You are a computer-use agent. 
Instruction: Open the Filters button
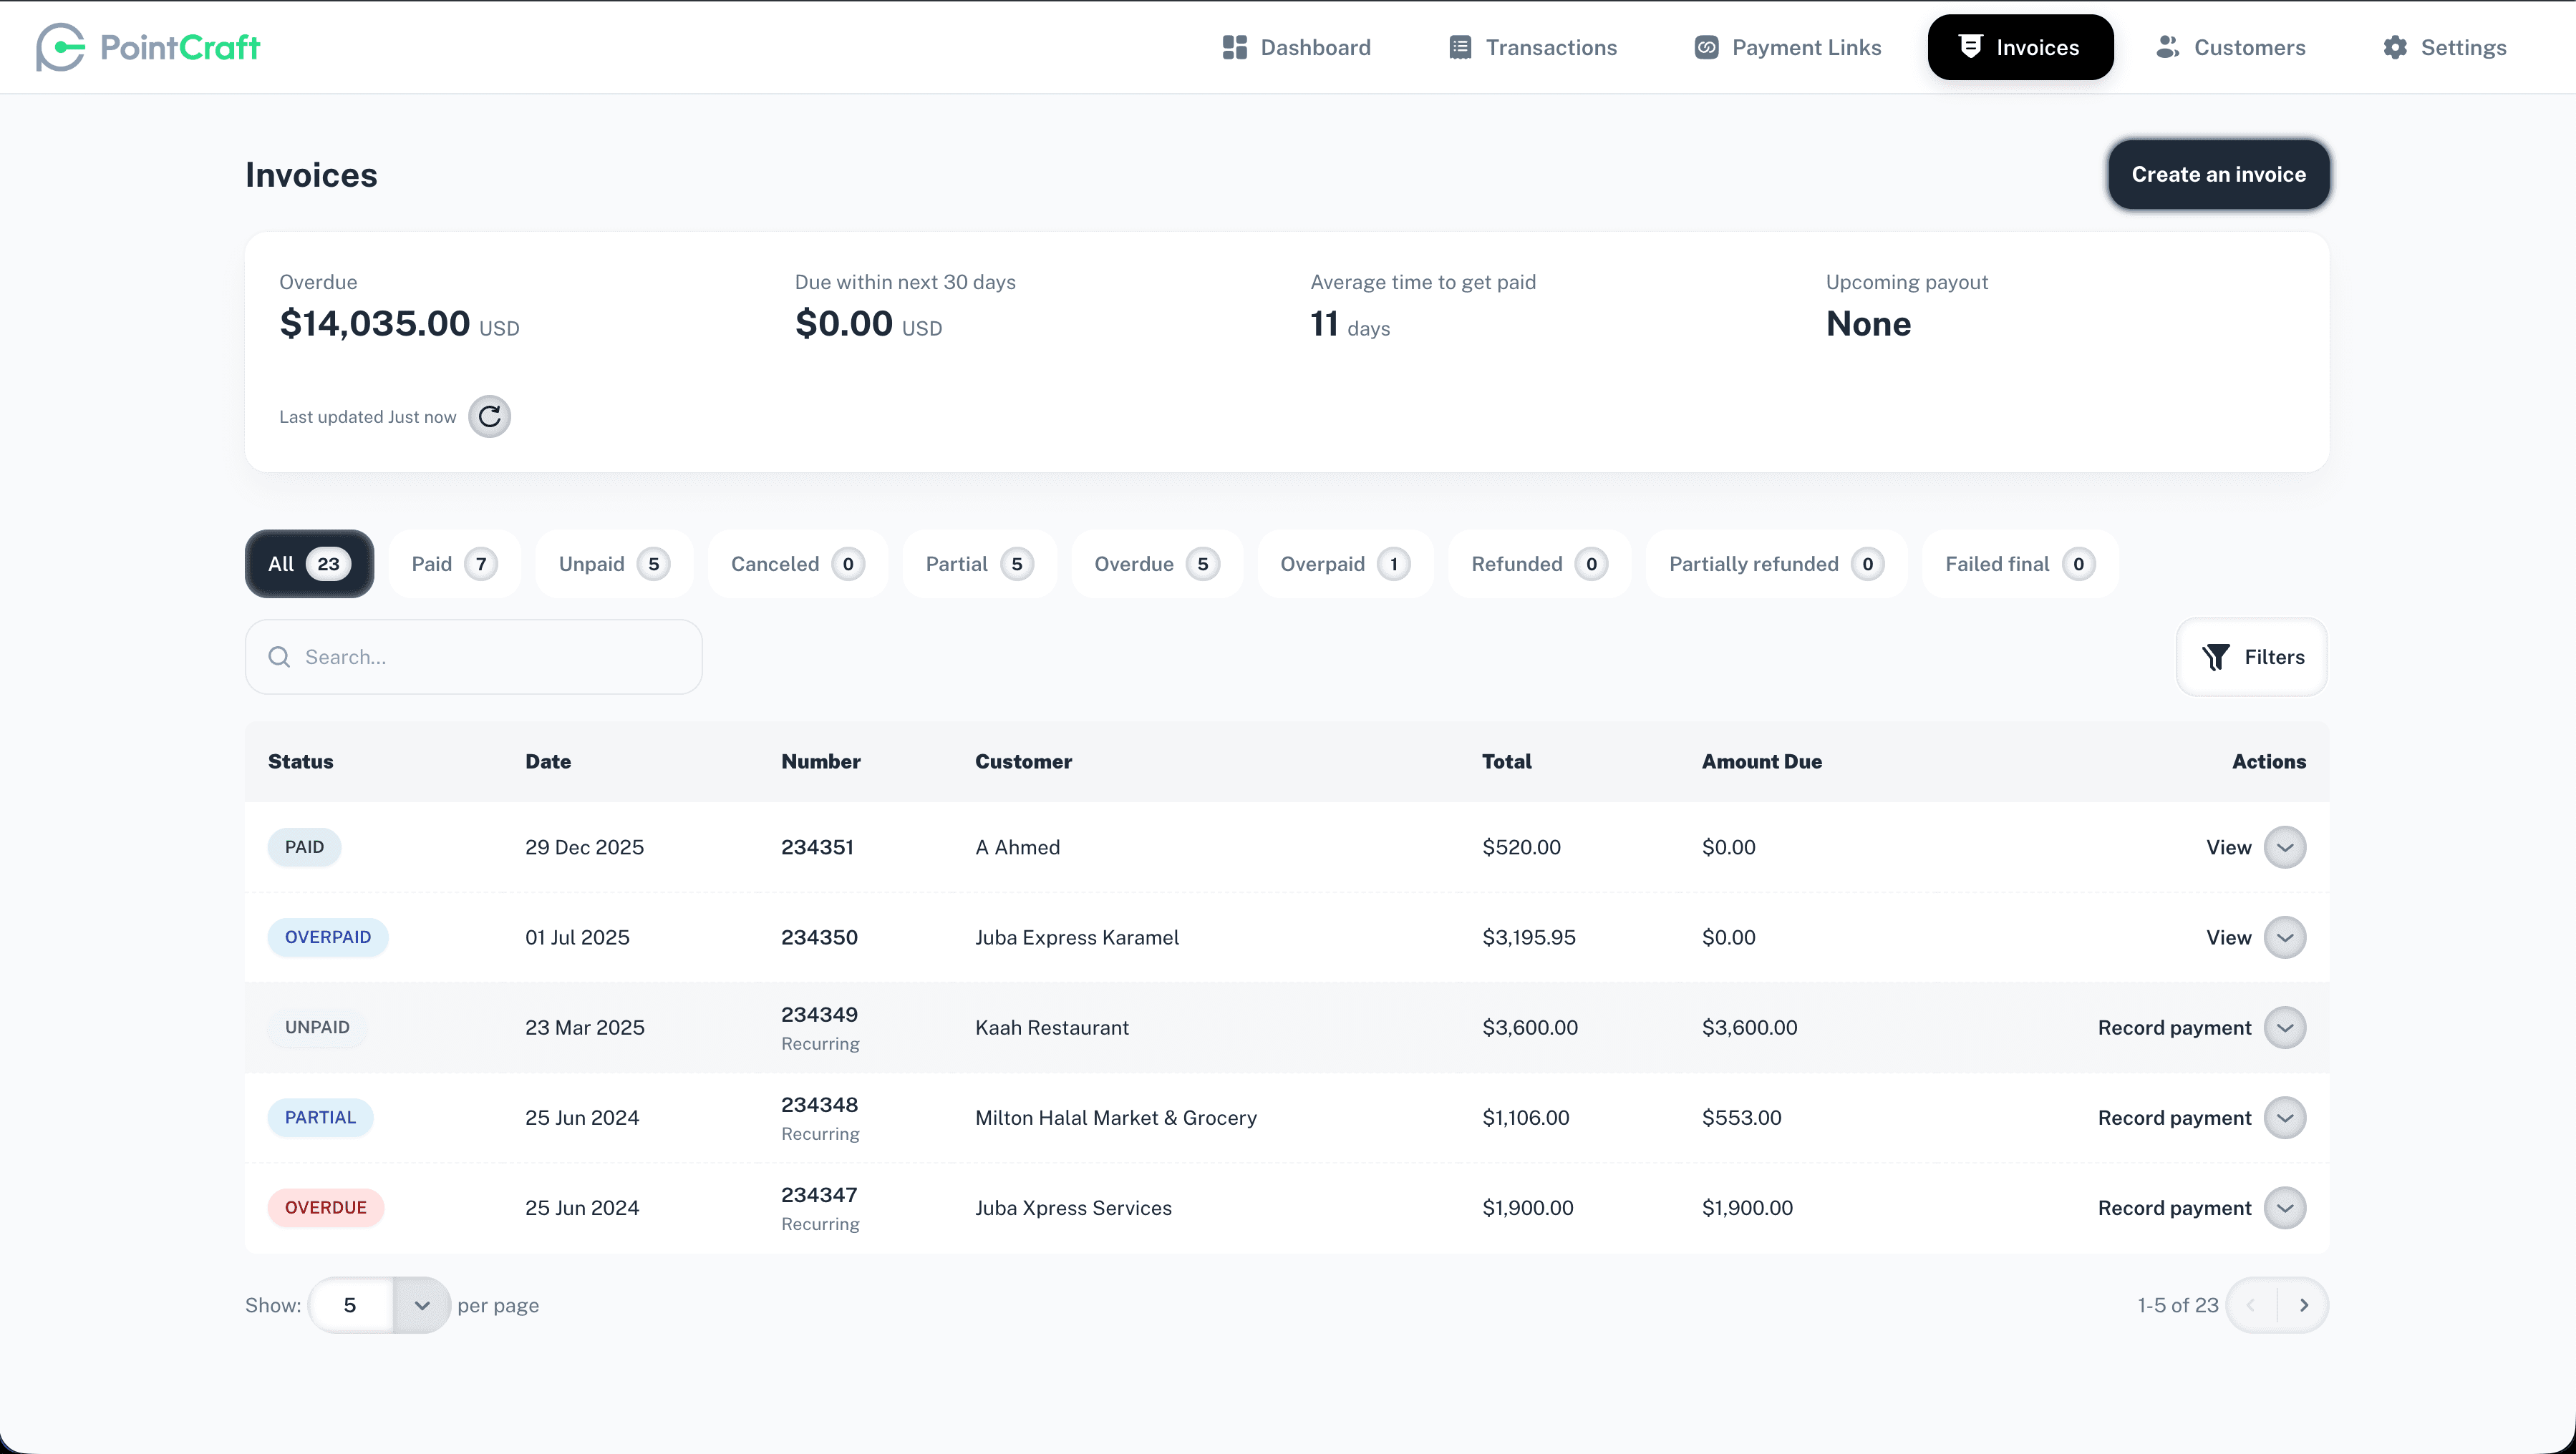tap(2252, 657)
